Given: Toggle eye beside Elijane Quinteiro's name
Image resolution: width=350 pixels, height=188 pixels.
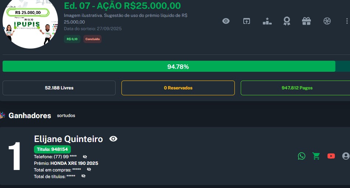Looking at the screenshot, I should (113, 139).
